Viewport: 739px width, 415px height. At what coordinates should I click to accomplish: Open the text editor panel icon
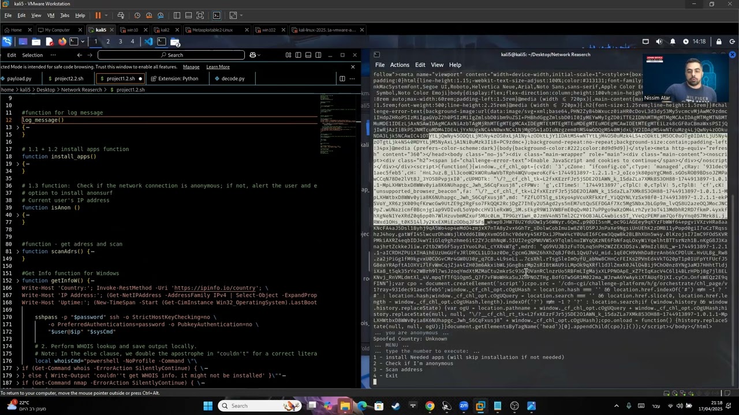(49, 41)
